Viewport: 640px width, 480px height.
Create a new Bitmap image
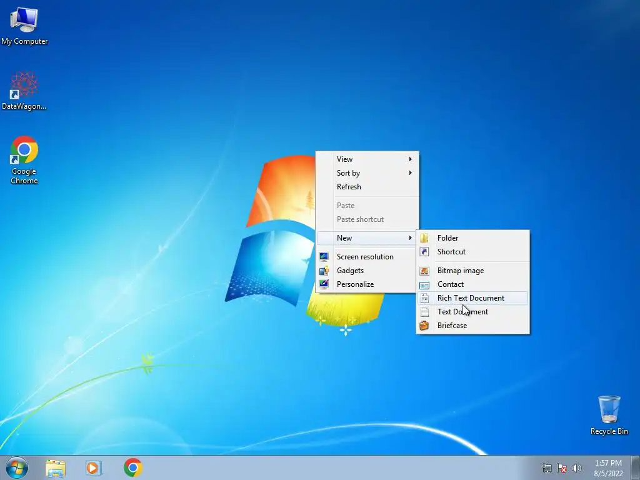click(473, 271)
